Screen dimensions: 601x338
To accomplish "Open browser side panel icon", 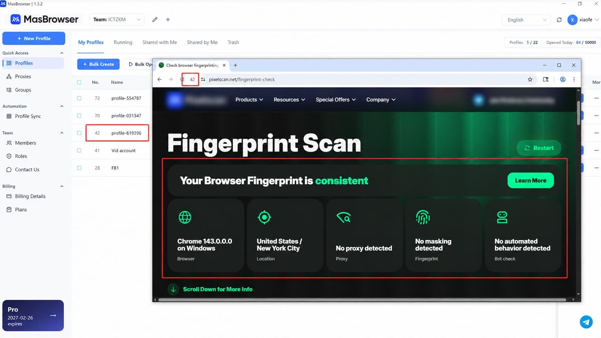I will (x=545, y=79).
